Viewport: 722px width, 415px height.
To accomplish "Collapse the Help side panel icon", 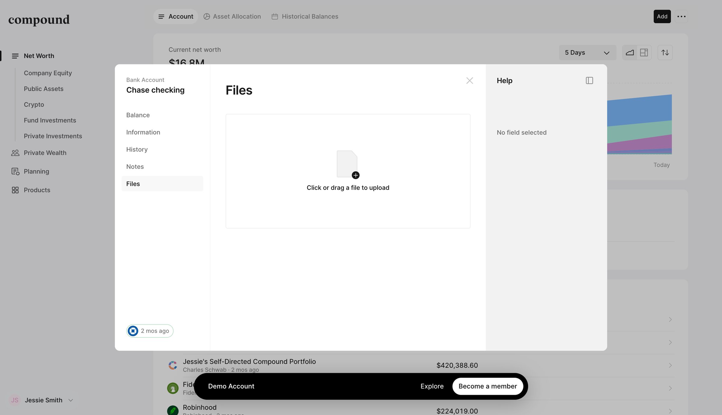I will pos(589,81).
